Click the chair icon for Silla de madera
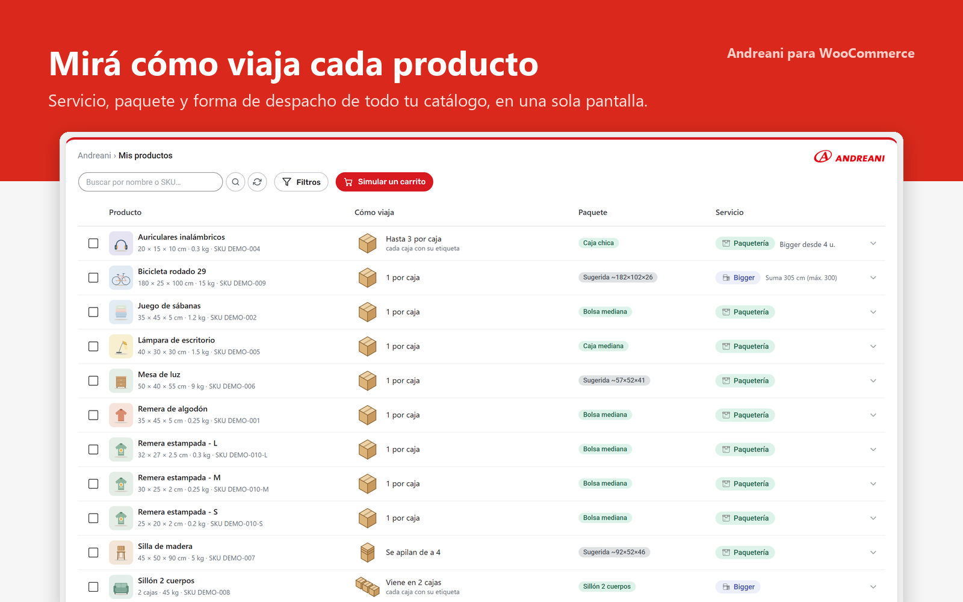963x602 pixels. [x=121, y=552]
